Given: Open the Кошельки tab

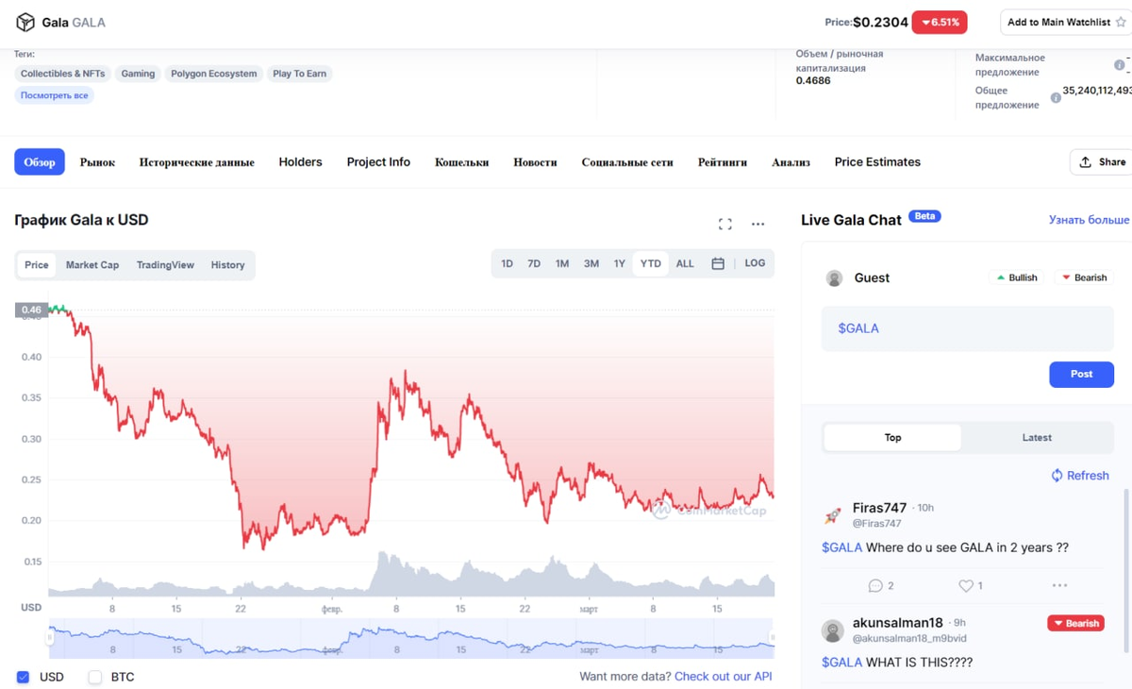Looking at the screenshot, I should [x=462, y=162].
